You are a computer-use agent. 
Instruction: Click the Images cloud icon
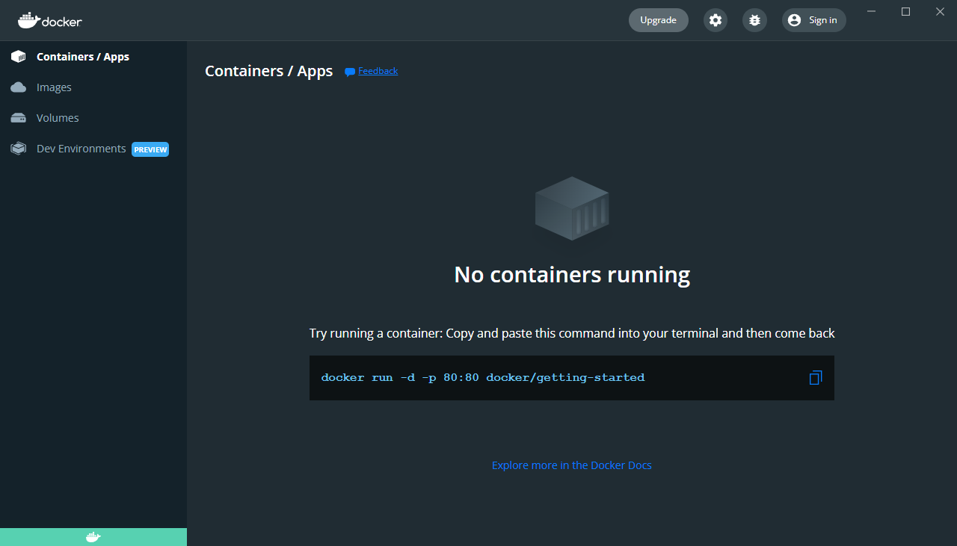pos(19,87)
